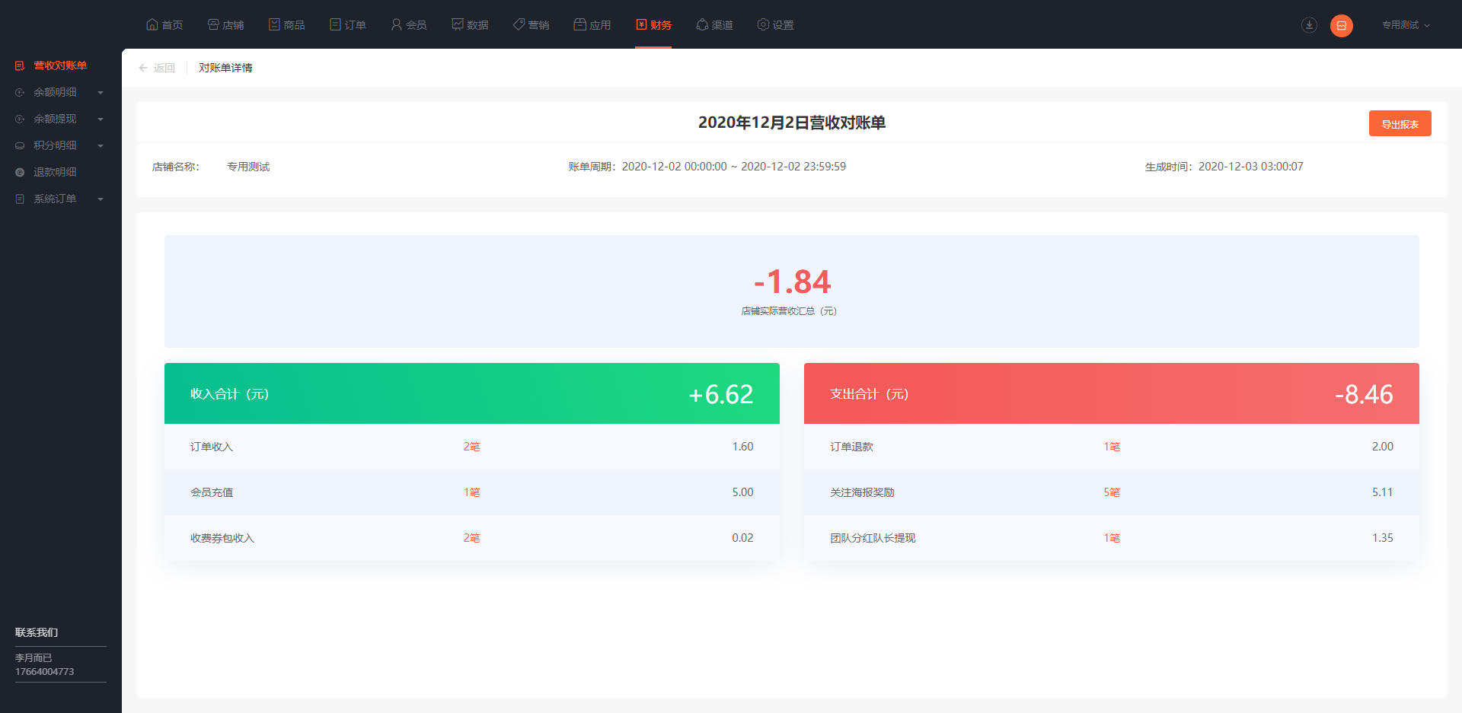The width and height of the screenshot is (1462, 713).
Task: Expand the 系统订单 submenu arrow
Action: pos(101,199)
